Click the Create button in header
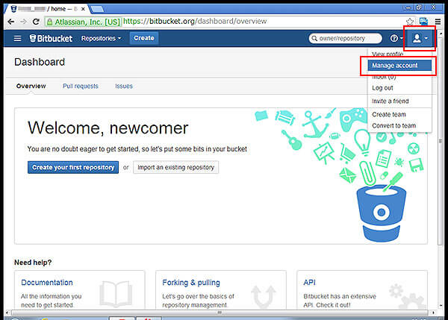The image size is (448, 320). [143, 38]
